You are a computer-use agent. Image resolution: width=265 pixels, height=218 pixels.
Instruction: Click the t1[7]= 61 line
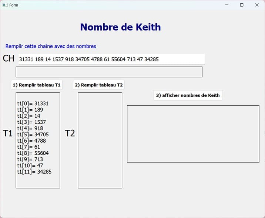click(28, 147)
